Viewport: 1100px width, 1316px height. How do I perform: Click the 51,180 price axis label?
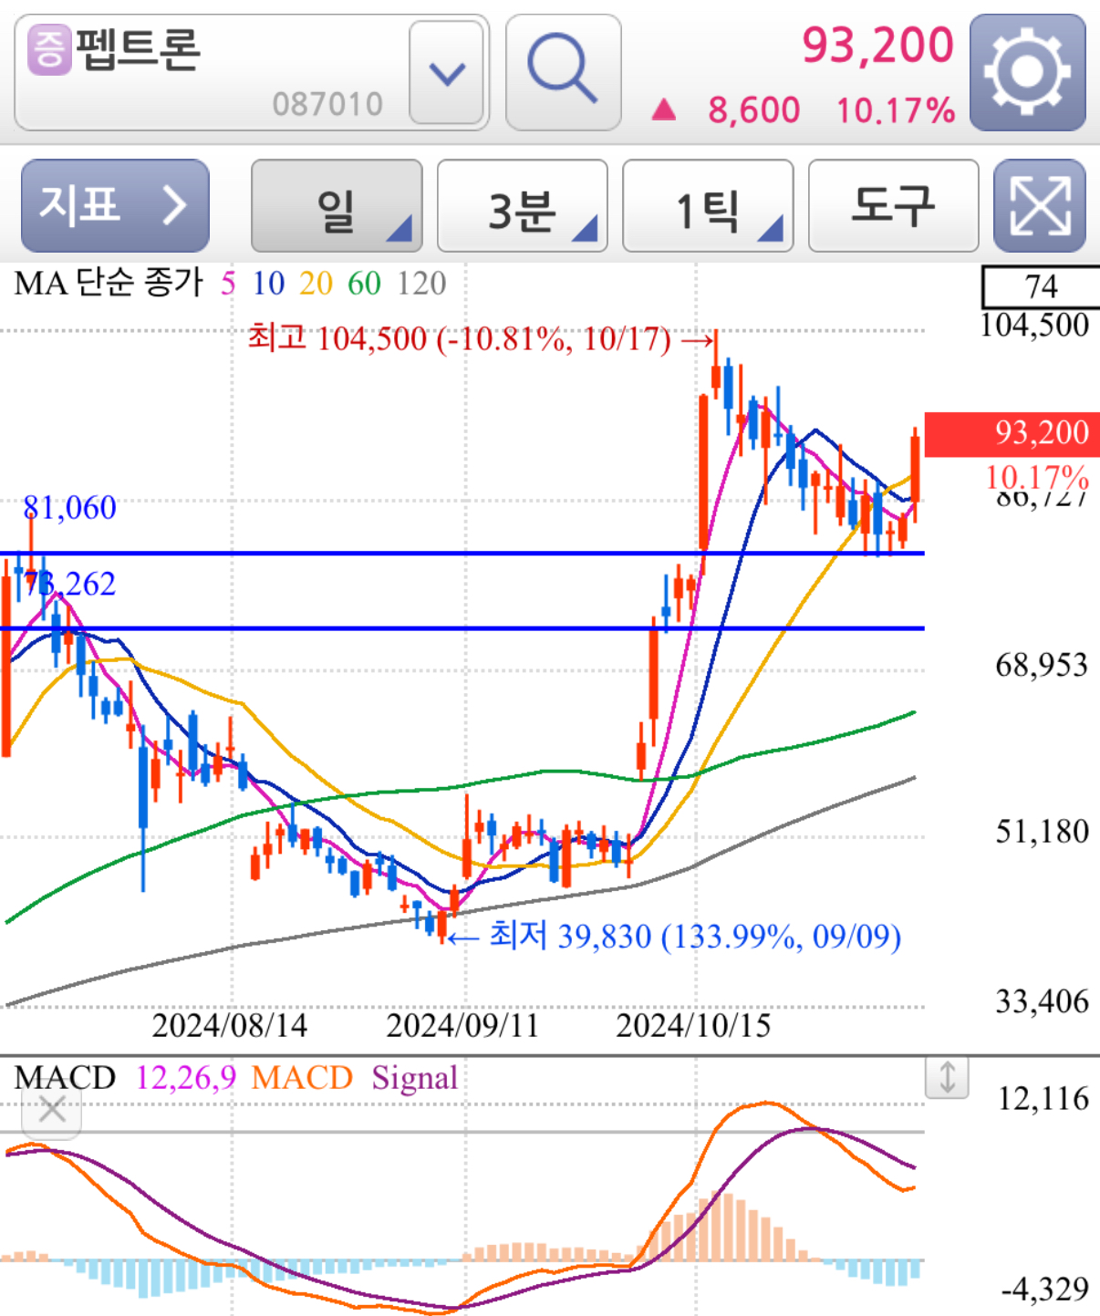click(x=1042, y=833)
